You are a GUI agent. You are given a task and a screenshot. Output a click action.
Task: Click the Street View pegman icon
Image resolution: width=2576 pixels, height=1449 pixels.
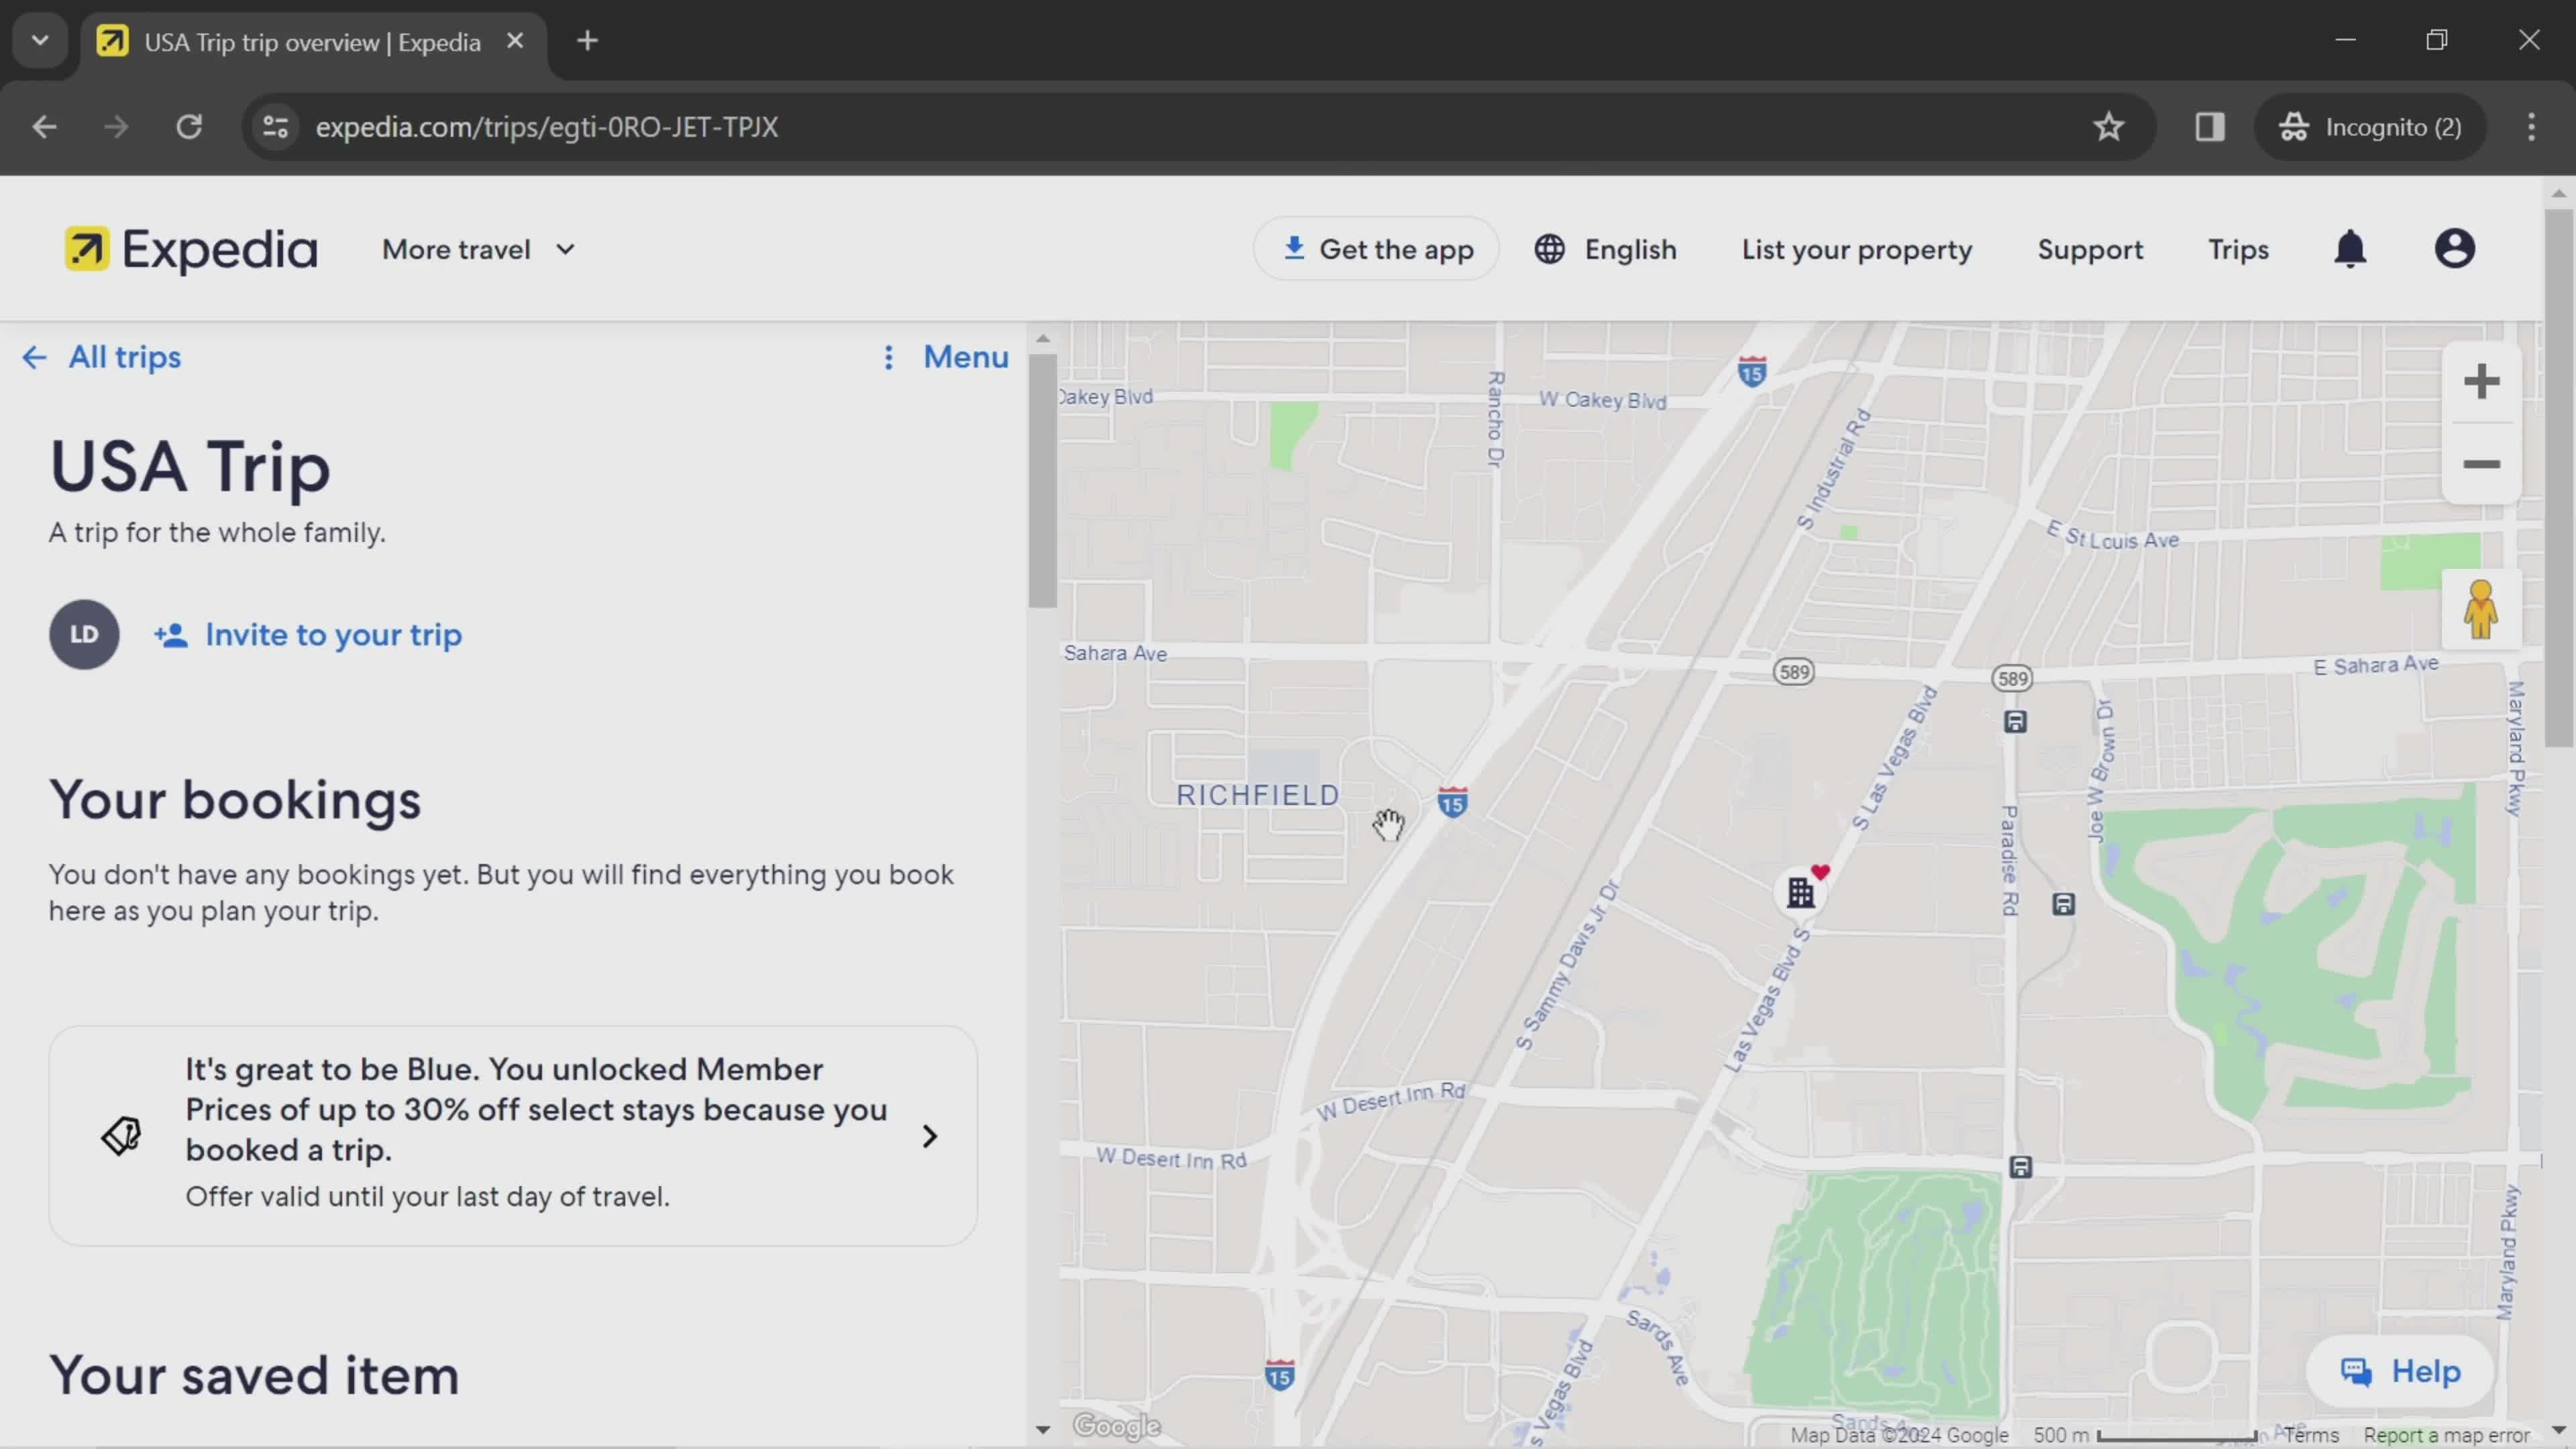point(2481,609)
